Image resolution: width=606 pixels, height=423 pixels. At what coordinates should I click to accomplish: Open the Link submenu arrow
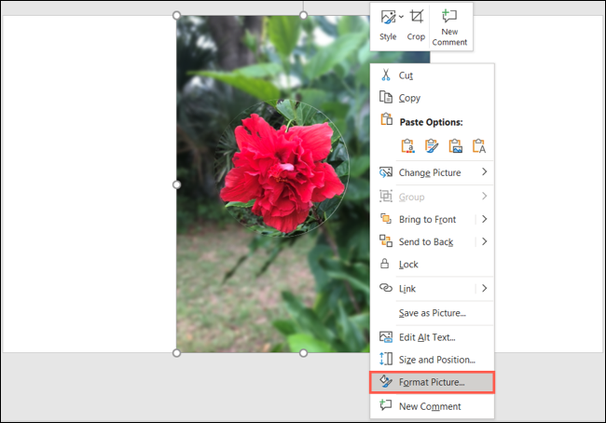coord(485,289)
